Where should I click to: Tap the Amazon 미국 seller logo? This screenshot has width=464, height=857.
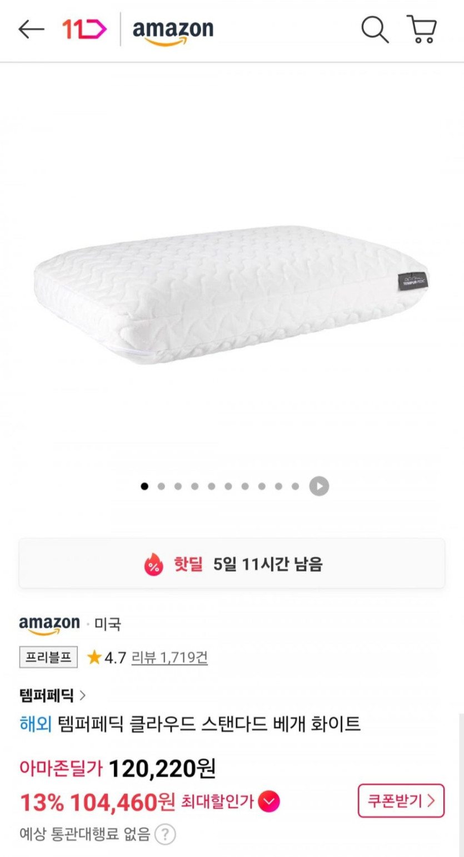click(x=49, y=624)
